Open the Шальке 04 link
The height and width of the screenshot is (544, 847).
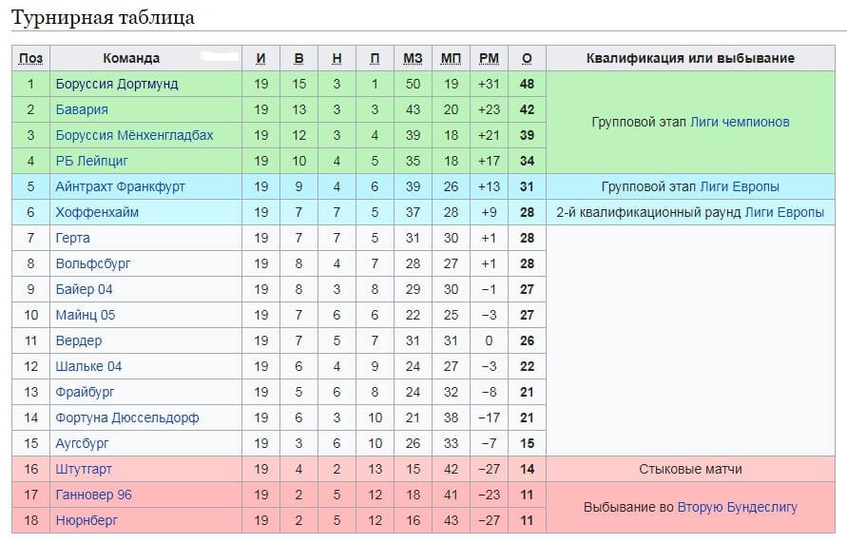(88, 366)
